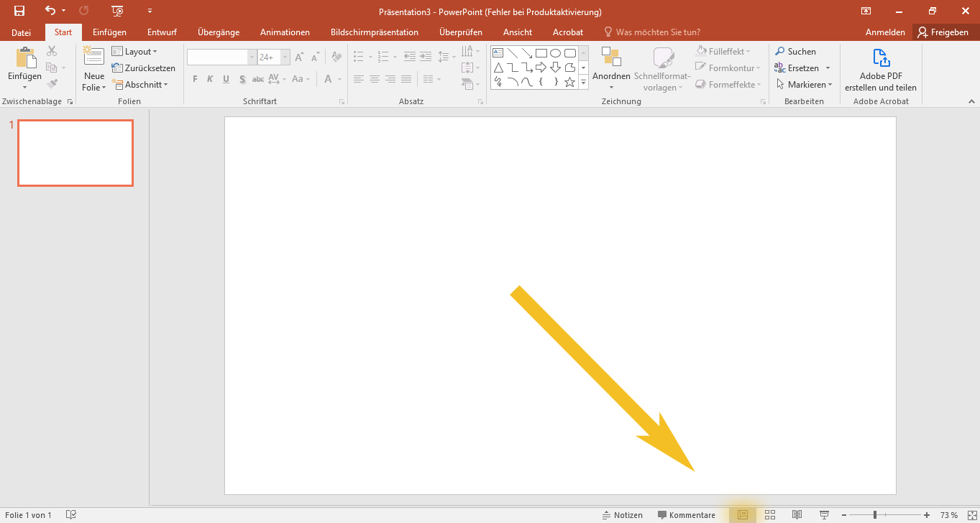Insert a new slide with Neue Folie

(94, 68)
